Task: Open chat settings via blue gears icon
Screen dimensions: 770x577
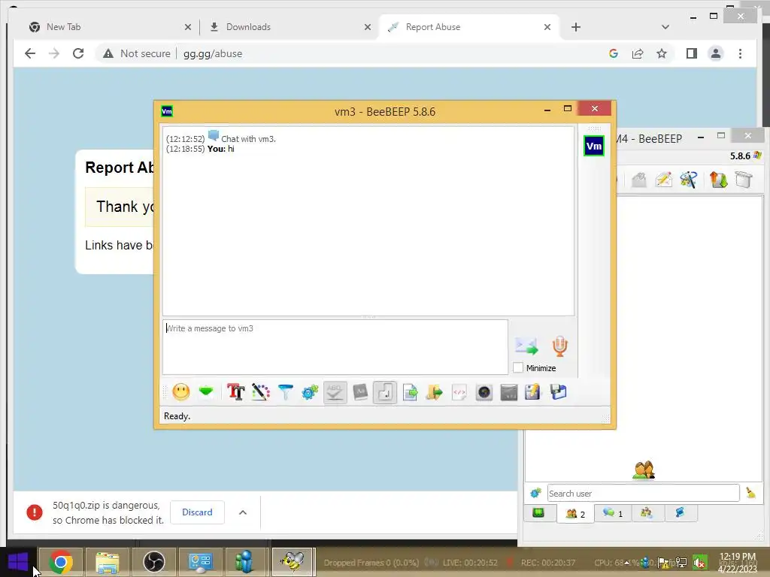Action: 310,391
